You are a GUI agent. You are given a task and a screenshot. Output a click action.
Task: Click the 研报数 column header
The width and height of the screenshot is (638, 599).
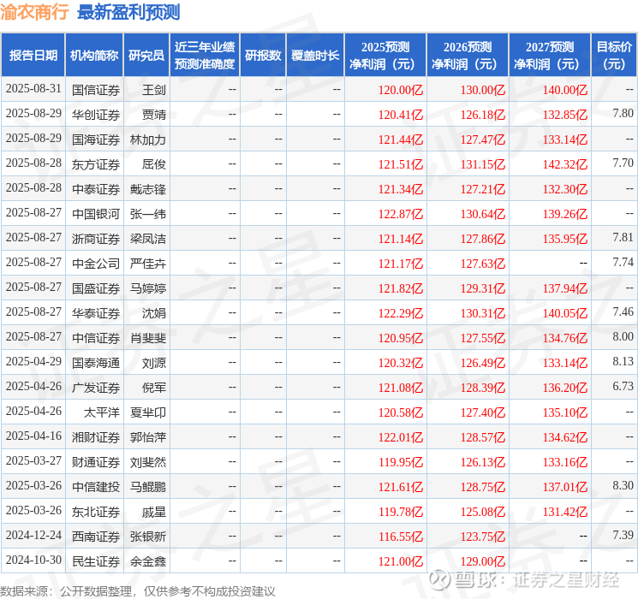pyautogui.click(x=263, y=56)
